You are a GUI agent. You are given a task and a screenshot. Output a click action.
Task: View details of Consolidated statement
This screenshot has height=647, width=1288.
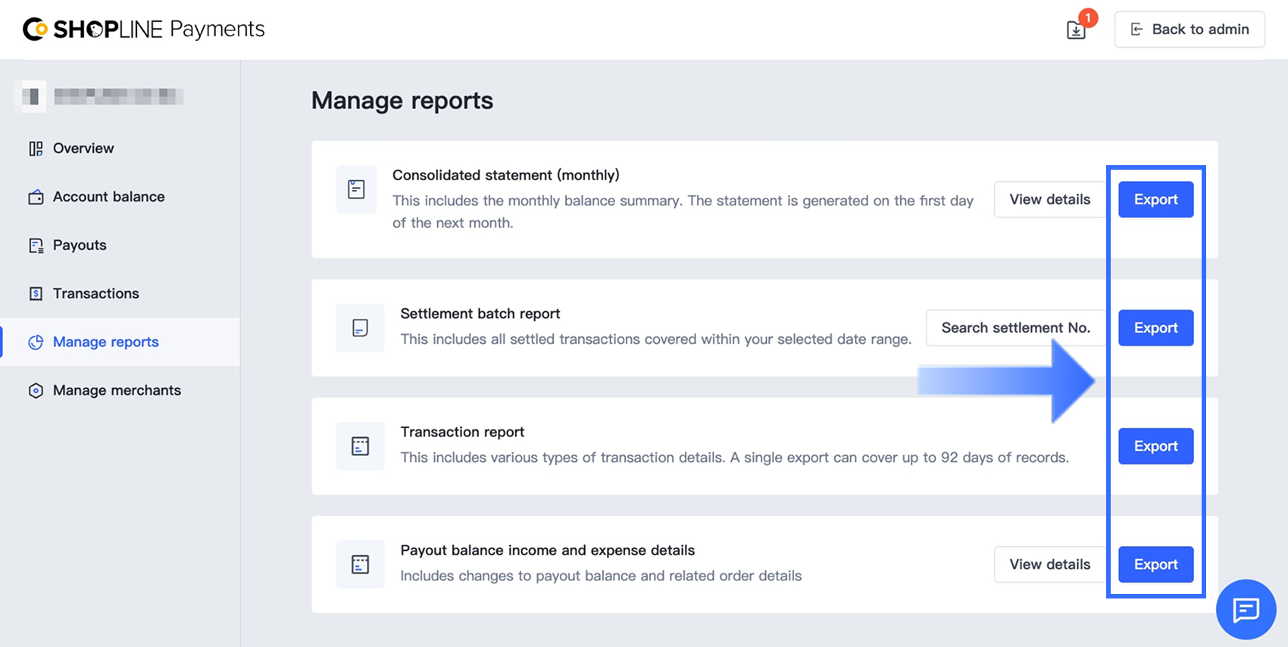tap(1049, 199)
